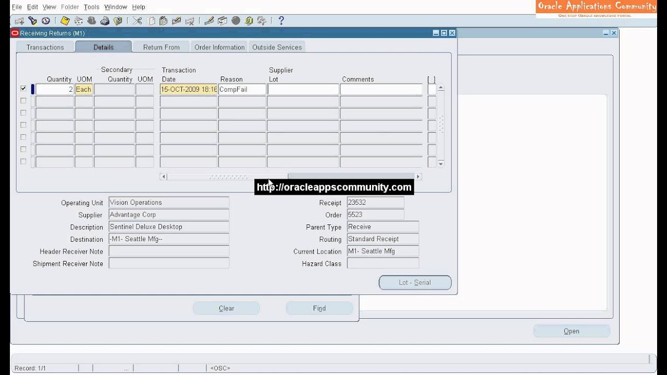
Task: Click the Find flashlight toolbar icon
Action: point(32,21)
